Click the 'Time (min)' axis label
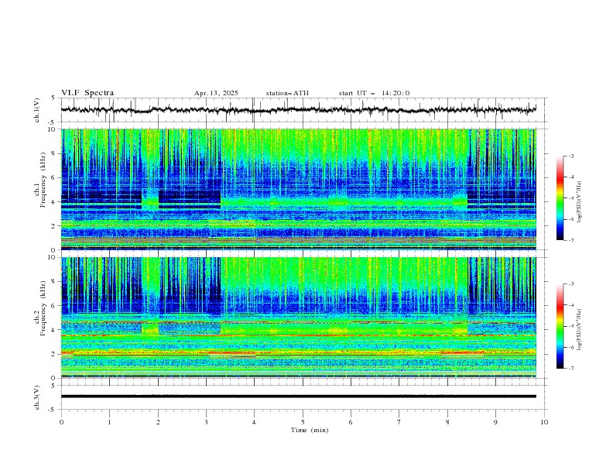Image resolution: width=613 pixels, height=474 pixels. point(310,430)
